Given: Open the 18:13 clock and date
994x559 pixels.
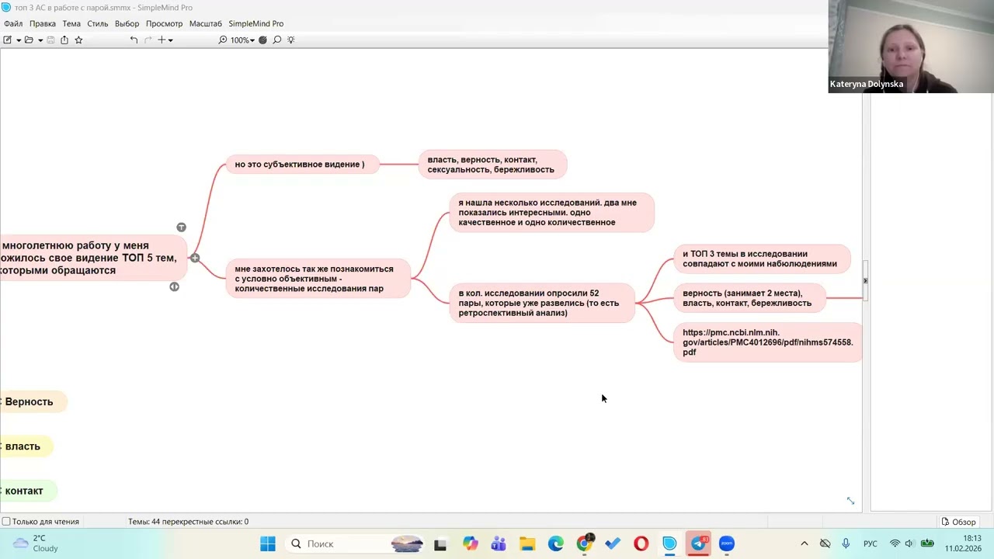Looking at the screenshot, I should [x=963, y=543].
